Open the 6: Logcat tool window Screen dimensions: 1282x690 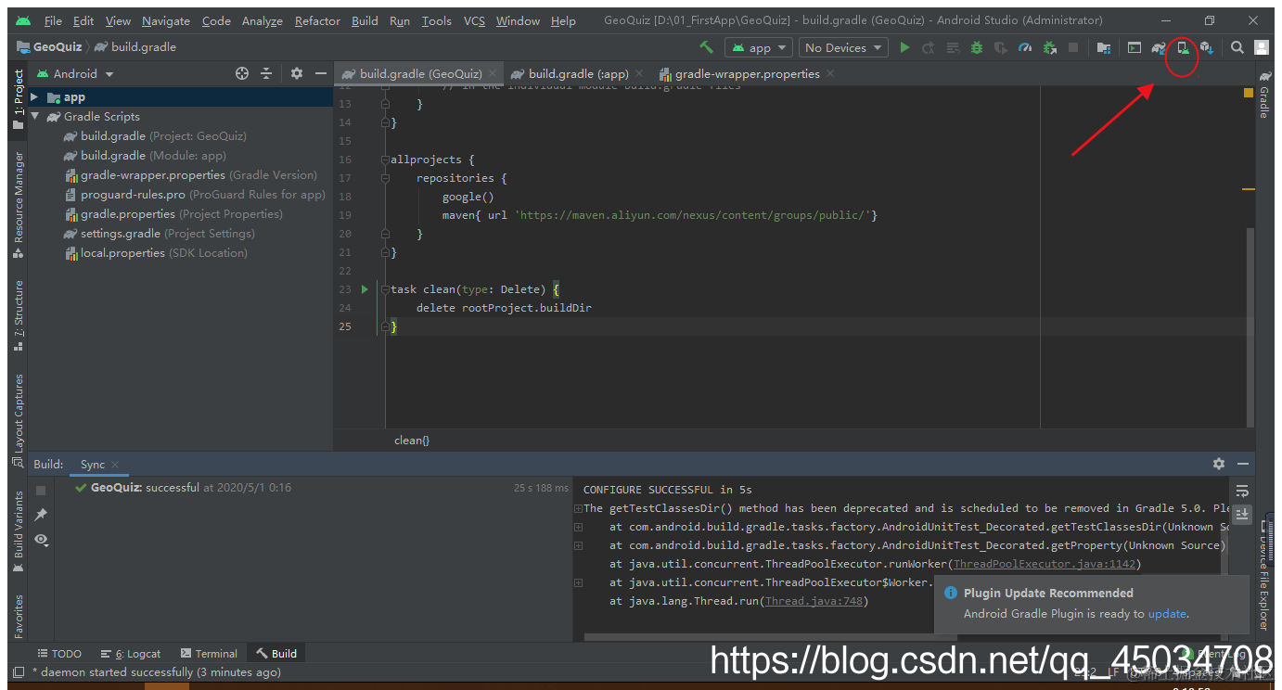point(131,654)
